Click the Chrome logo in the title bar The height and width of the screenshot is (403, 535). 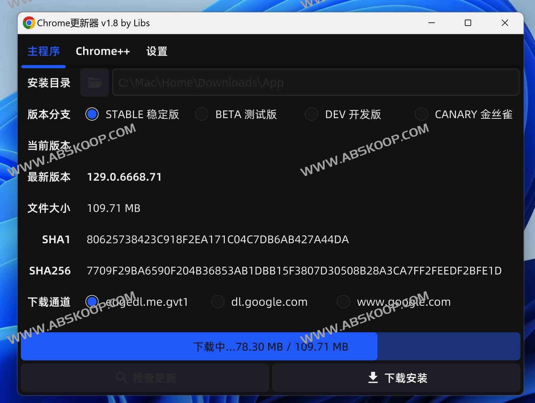(29, 23)
